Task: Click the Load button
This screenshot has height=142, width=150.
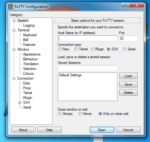Action: [128, 76]
